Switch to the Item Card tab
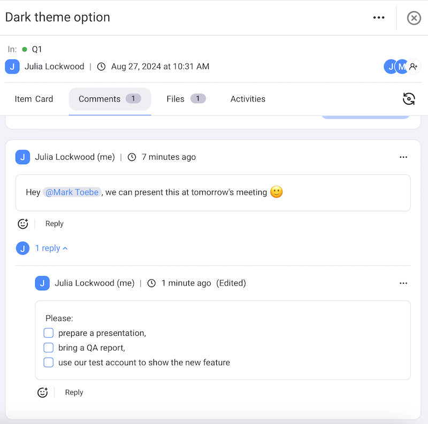This screenshot has height=424, width=428. (x=34, y=99)
